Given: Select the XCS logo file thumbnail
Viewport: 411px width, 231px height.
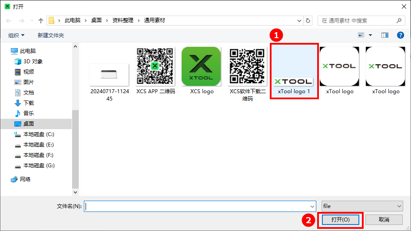Looking at the screenshot, I should (201, 66).
